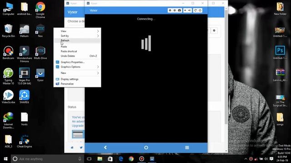Choose Undo Delete in context menu
The width and height of the screenshot is (291, 163).
77,56
